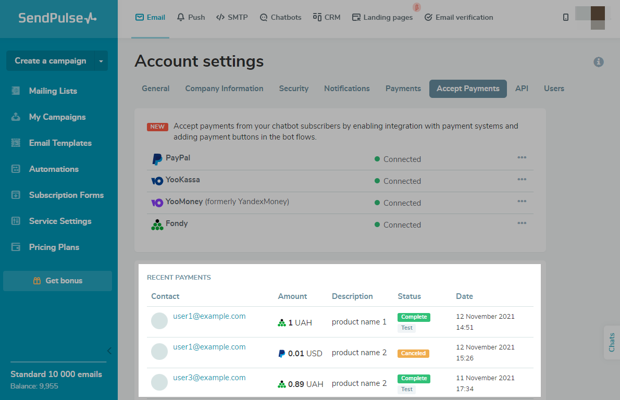The width and height of the screenshot is (620, 400).
Task: Go to Email Templates in sidebar
Action: pyautogui.click(x=60, y=143)
